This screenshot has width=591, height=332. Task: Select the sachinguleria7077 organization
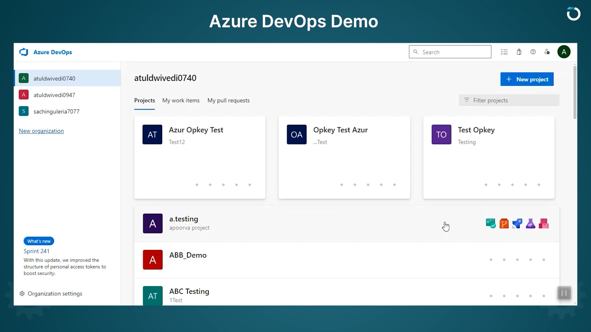(56, 111)
